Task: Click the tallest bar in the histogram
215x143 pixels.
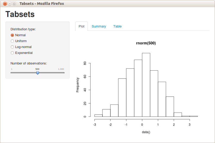Action: pos(146,85)
